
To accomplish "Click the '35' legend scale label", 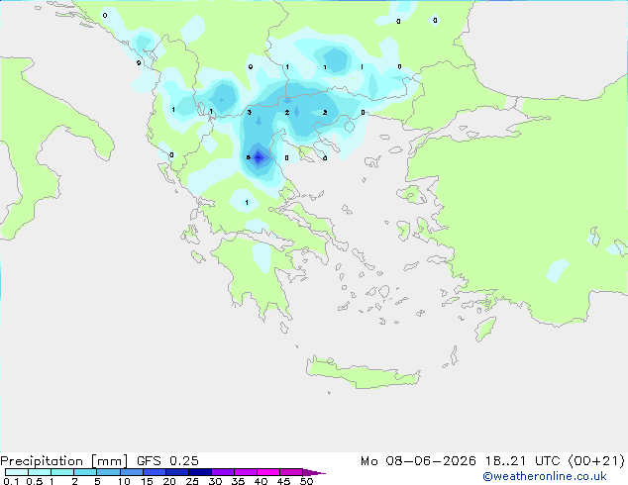I will (238, 481).
